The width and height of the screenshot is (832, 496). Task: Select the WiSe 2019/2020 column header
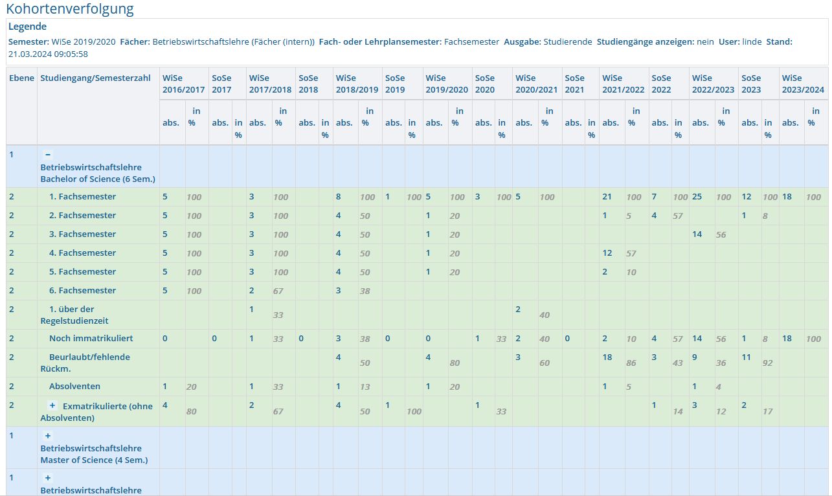coord(447,84)
